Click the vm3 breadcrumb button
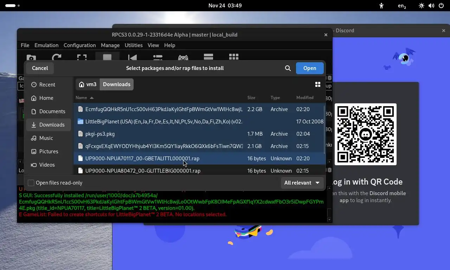The width and height of the screenshot is (450, 270). (x=88, y=84)
